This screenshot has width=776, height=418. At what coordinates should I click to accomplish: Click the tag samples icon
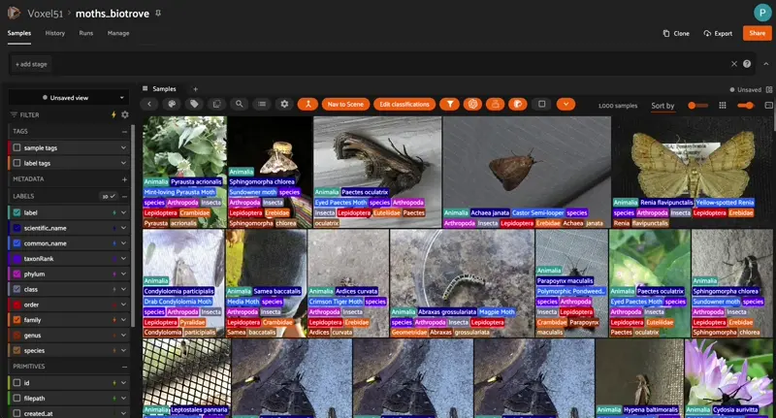click(x=194, y=104)
